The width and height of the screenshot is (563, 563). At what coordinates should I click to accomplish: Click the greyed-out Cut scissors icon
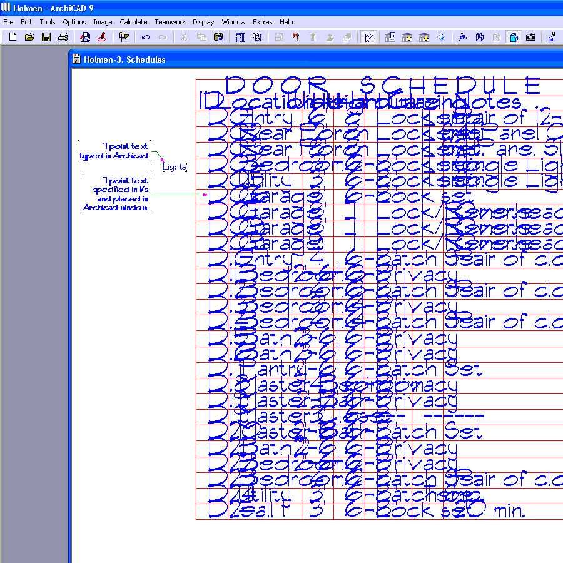point(184,37)
